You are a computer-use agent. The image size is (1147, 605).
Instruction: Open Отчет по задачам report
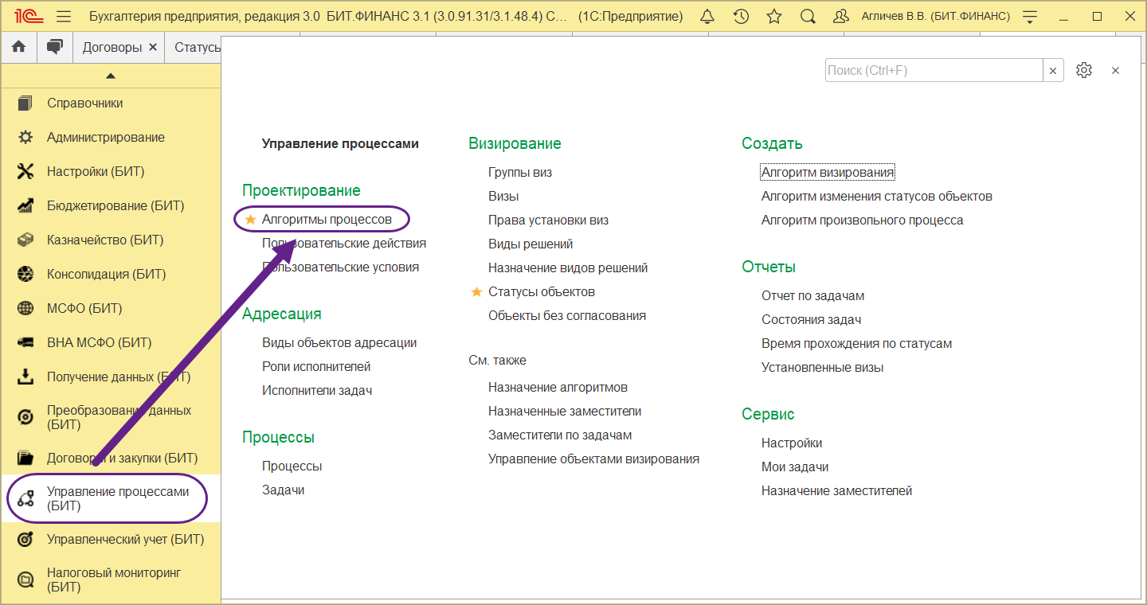coord(812,296)
